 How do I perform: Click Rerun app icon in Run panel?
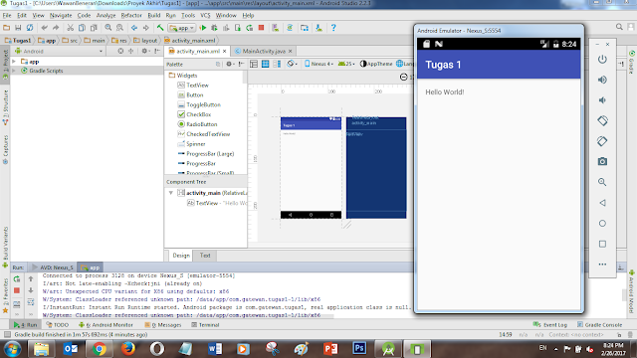(17, 279)
